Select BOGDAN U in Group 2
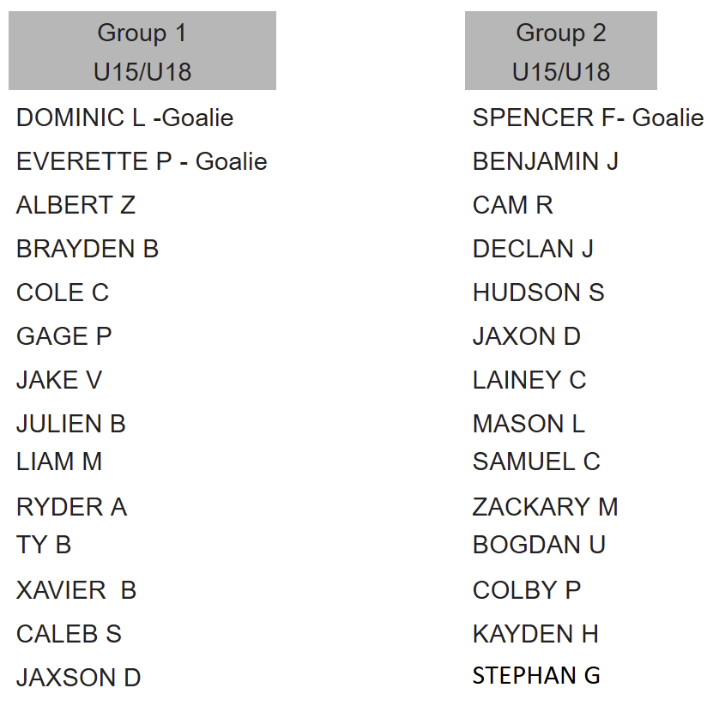 pos(539,545)
